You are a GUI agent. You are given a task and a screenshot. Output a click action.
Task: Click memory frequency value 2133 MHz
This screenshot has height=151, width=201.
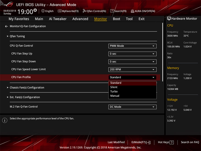173,78
